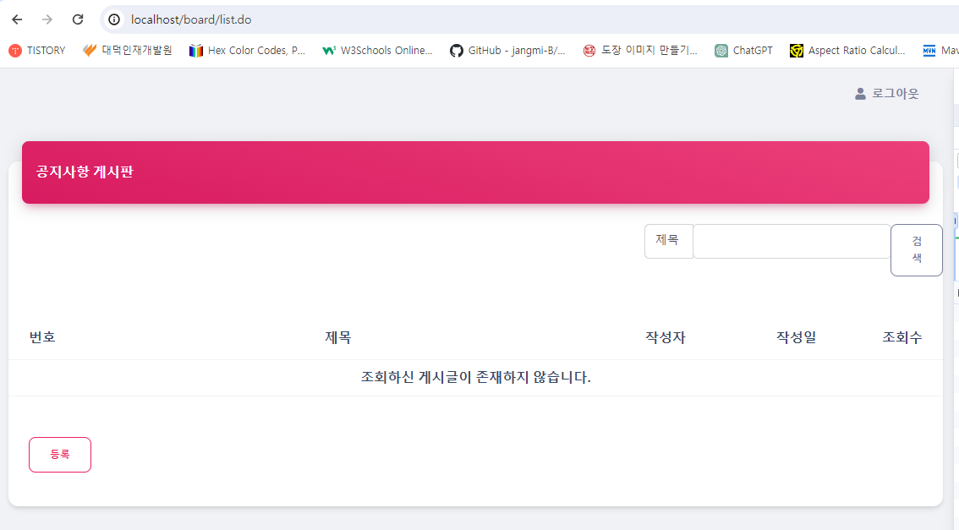
Task: Reload the page with the refresh icon
Action: click(x=78, y=19)
